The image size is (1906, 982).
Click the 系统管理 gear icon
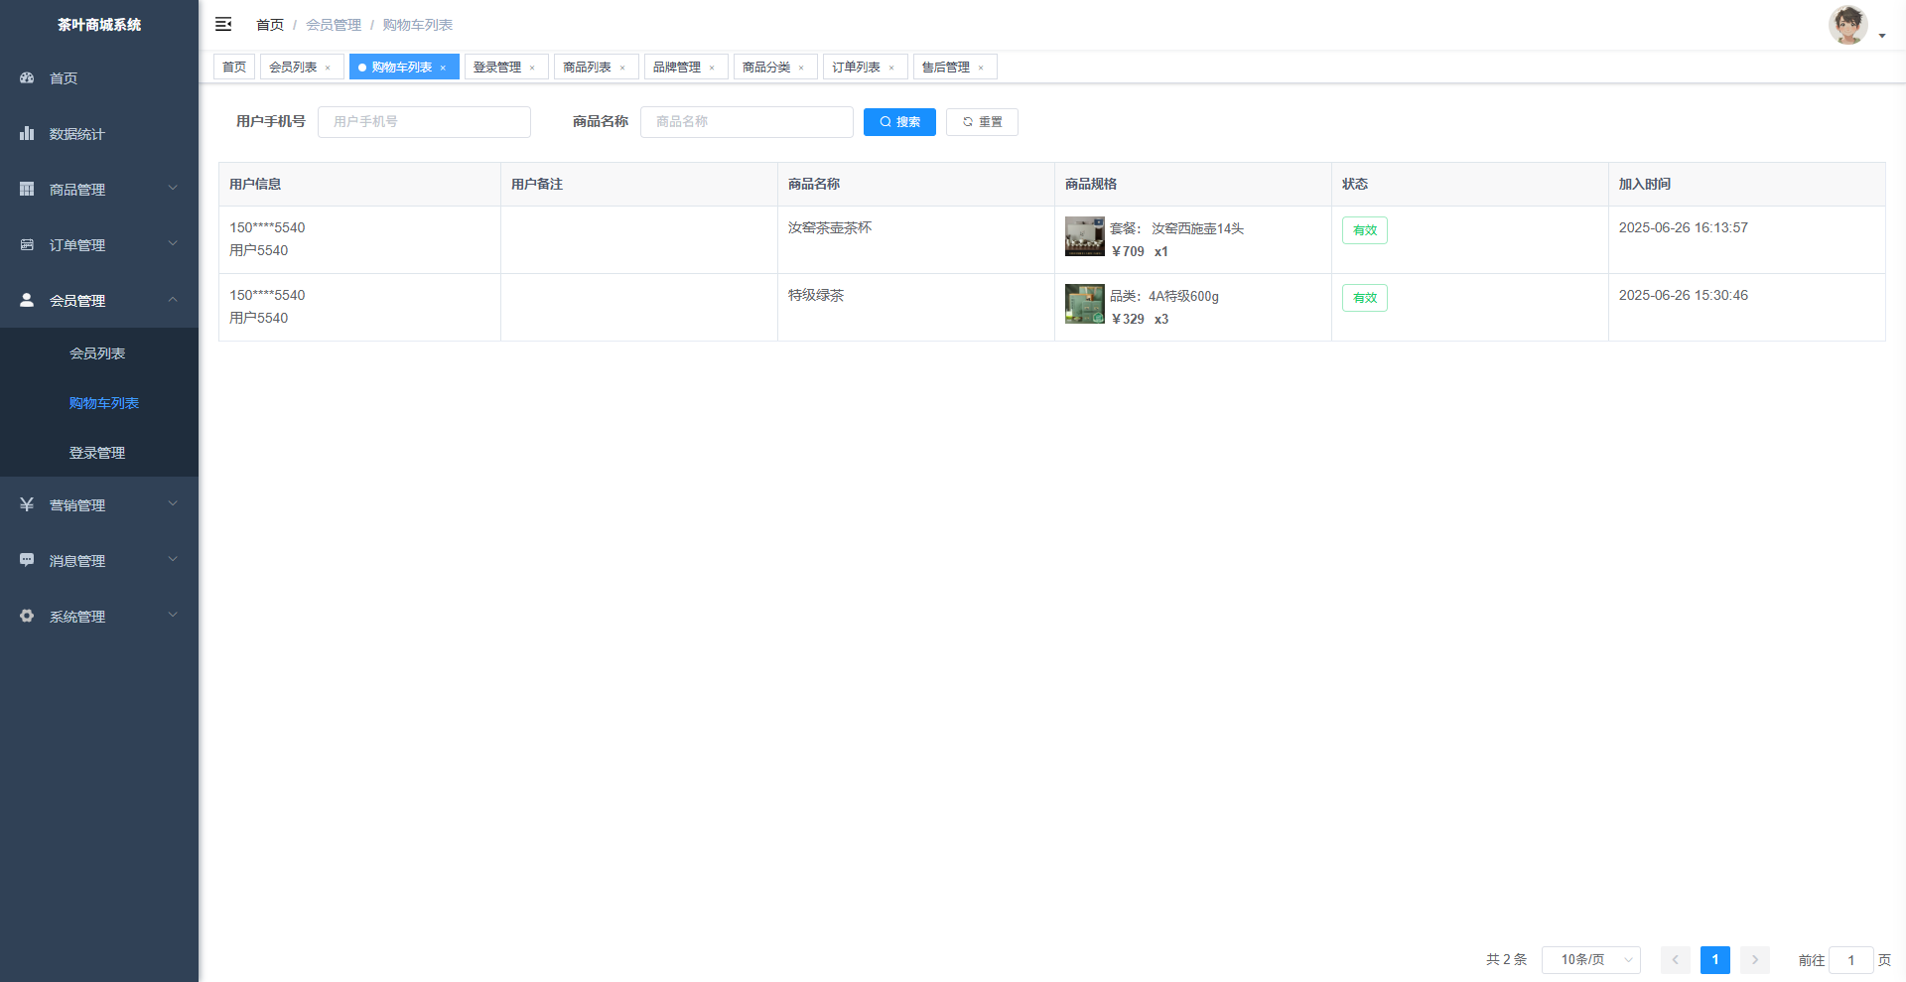(27, 616)
